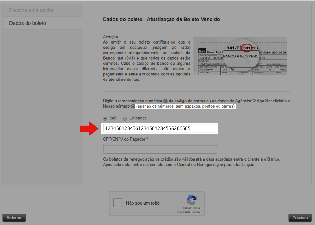Click the sample boleto illustration image
The height and width of the screenshot is (225, 315).
(x=240, y=56)
